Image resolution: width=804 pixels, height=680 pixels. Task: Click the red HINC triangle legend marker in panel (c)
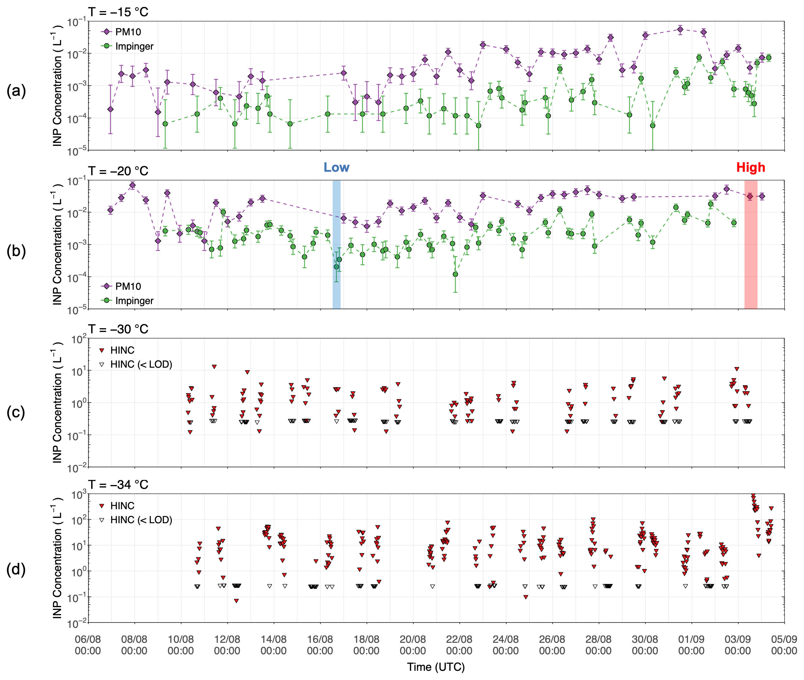[102, 350]
